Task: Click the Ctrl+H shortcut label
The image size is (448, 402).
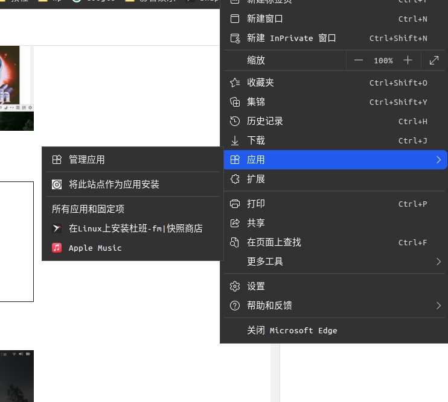Action: point(413,121)
